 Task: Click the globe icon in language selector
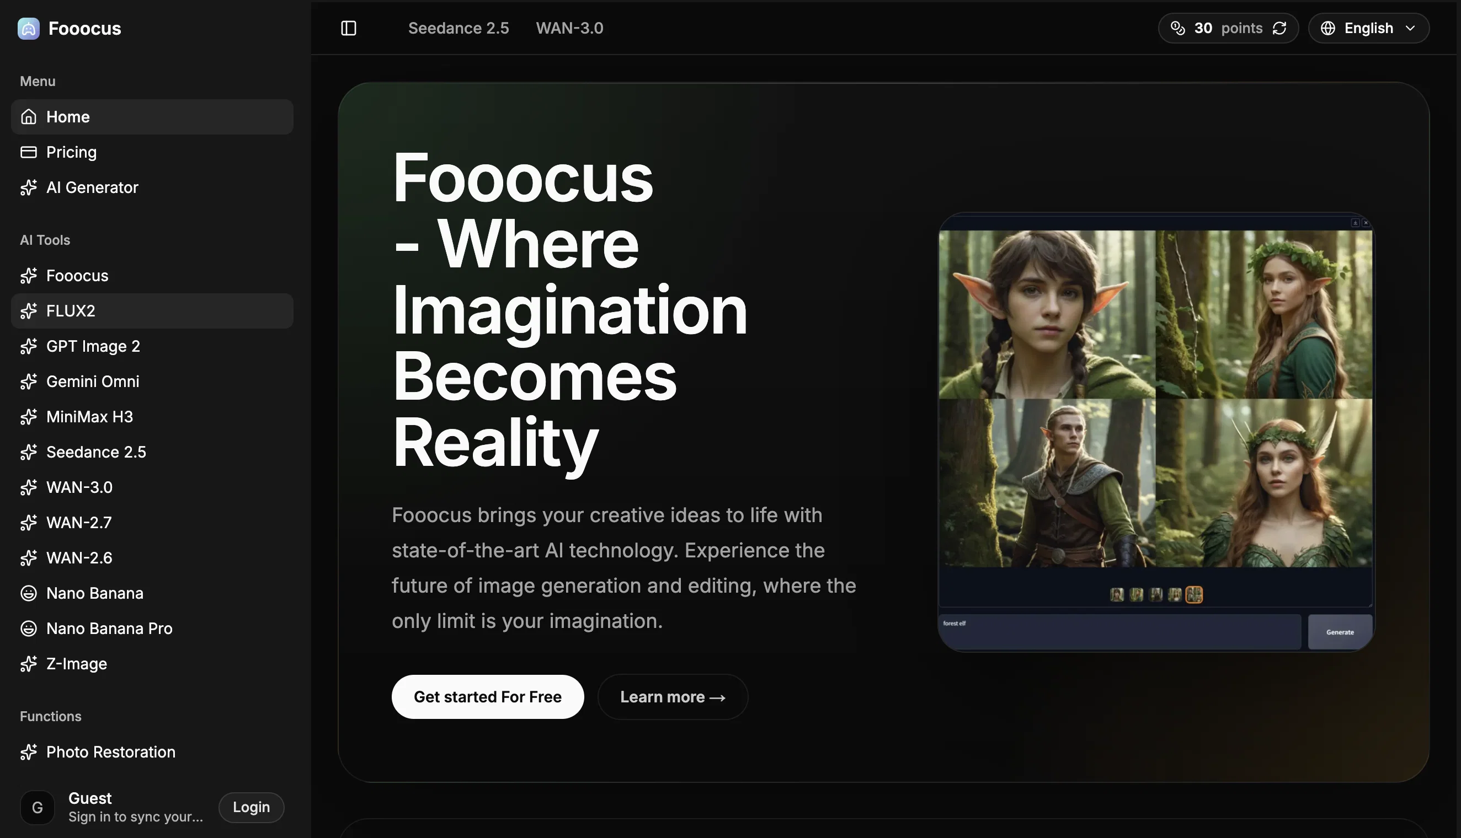(x=1328, y=28)
